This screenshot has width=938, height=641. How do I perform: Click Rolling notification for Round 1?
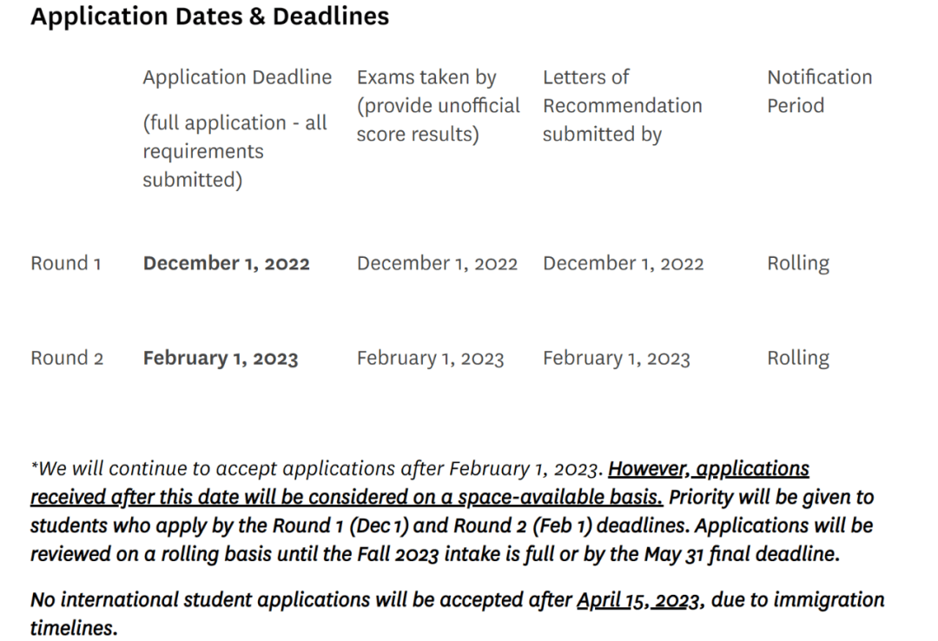tap(798, 263)
